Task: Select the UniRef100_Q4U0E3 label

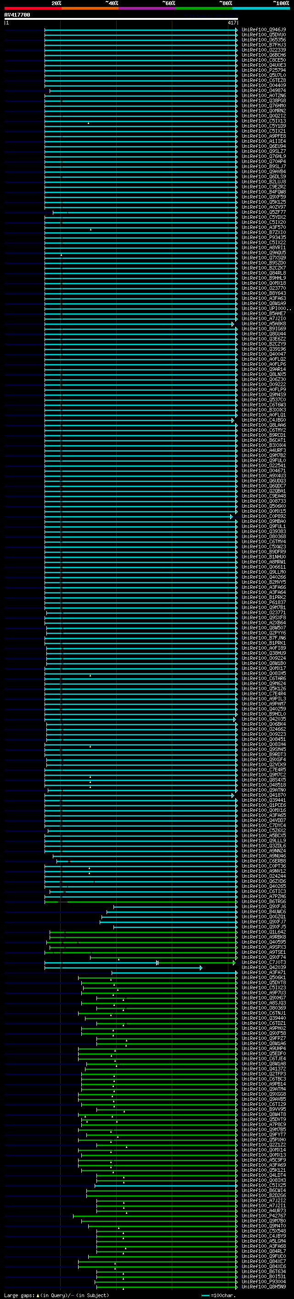Action: pos(264,65)
